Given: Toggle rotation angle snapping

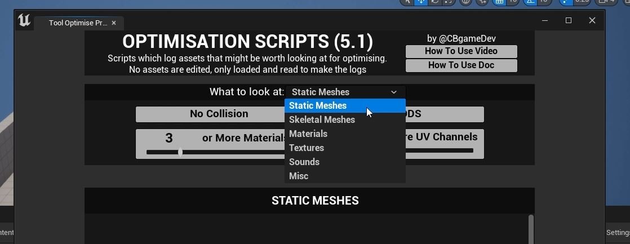Looking at the screenshot, I should pos(530,2).
